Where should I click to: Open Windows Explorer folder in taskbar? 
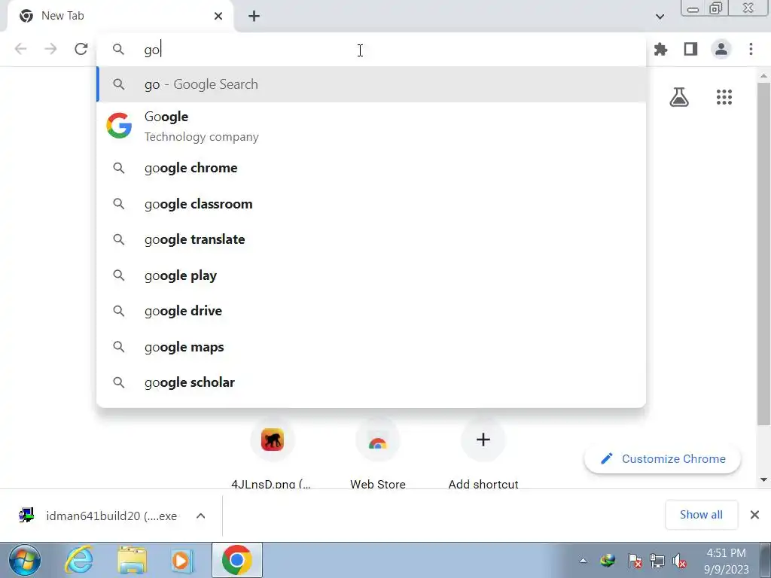(132, 560)
